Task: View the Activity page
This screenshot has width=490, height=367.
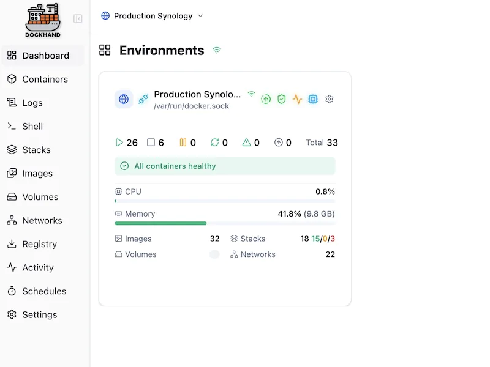Action: click(x=43, y=268)
